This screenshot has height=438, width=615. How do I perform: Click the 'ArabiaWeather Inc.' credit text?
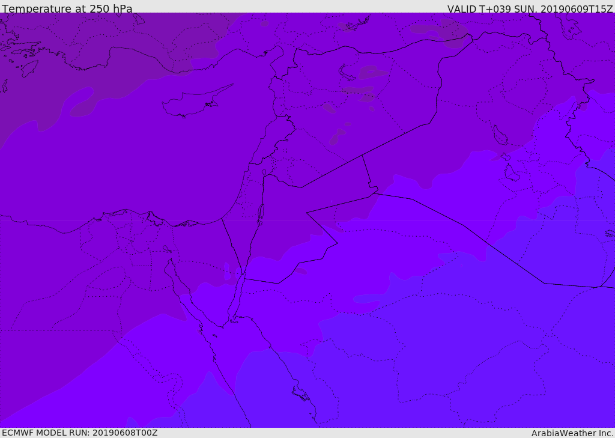(x=572, y=433)
